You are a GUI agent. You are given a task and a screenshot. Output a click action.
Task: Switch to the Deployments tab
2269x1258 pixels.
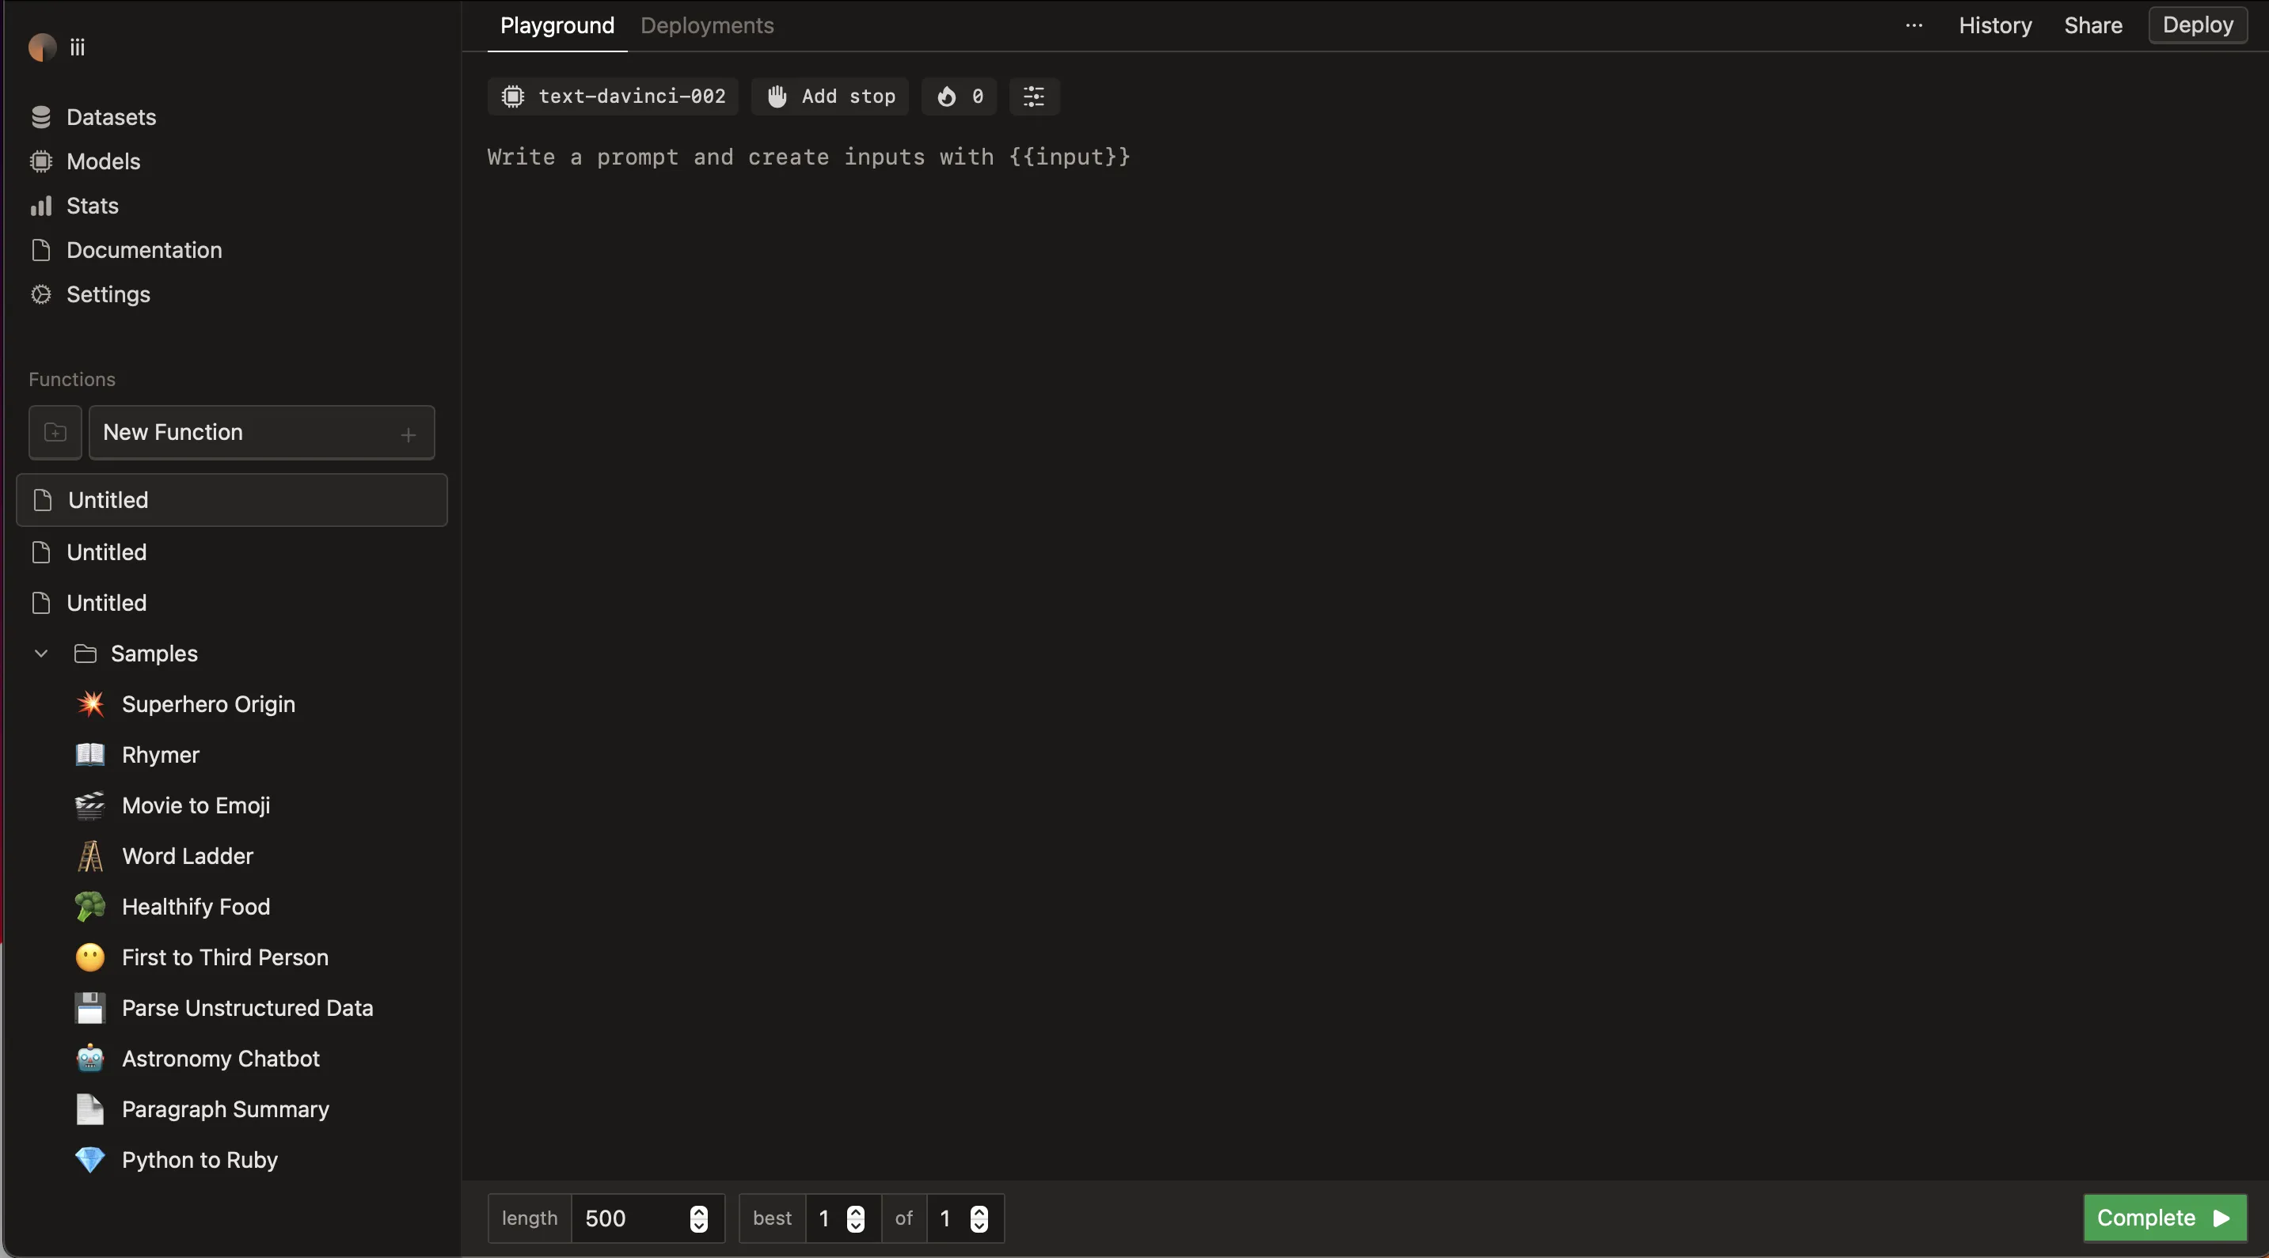coord(706,25)
